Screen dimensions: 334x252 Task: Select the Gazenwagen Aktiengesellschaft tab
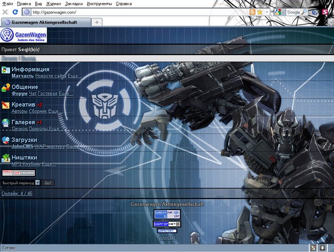(46, 22)
